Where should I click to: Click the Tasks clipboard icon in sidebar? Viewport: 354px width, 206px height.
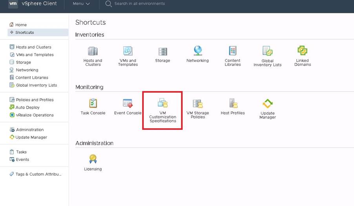point(12,151)
